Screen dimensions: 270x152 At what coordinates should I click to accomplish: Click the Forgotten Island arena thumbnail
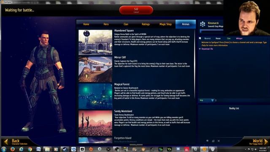coord(95,140)
